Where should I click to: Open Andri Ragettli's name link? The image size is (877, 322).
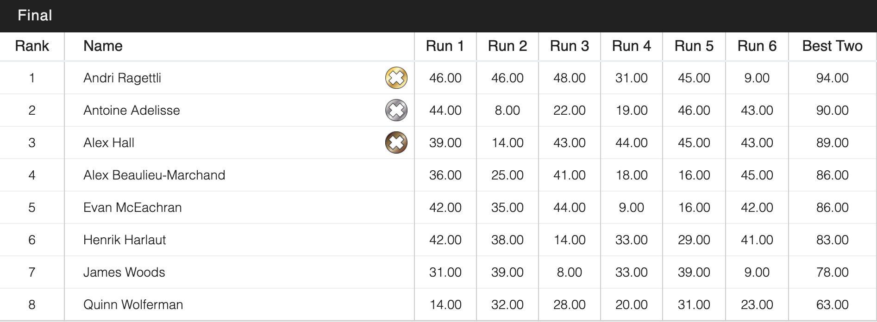(x=122, y=78)
